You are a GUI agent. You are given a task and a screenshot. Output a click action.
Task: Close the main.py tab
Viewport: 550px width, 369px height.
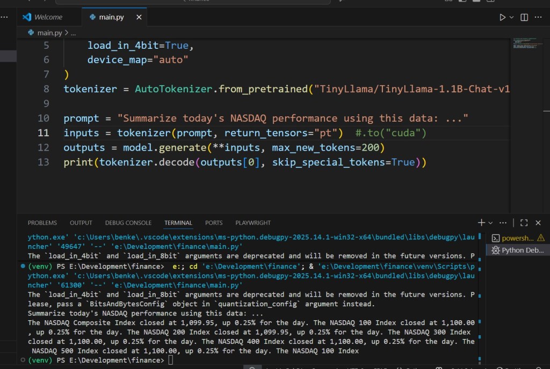pyautogui.click(x=139, y=17)
